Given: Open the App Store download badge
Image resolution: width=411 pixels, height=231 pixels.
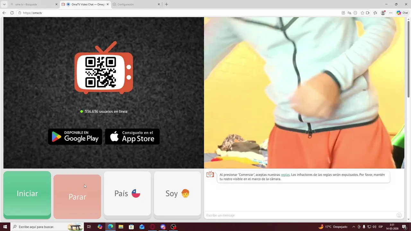Looking at the screenshot, I should [132, 137].
